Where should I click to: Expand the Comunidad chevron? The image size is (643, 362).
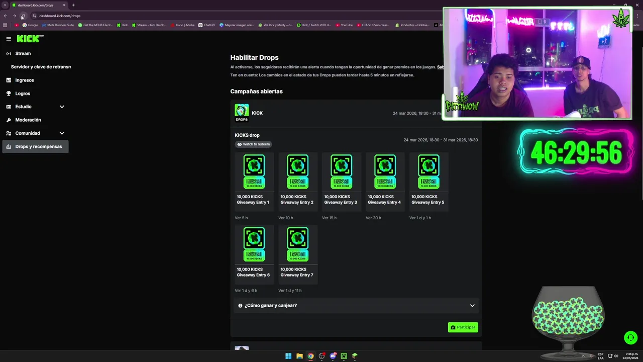tap(62, 133)
